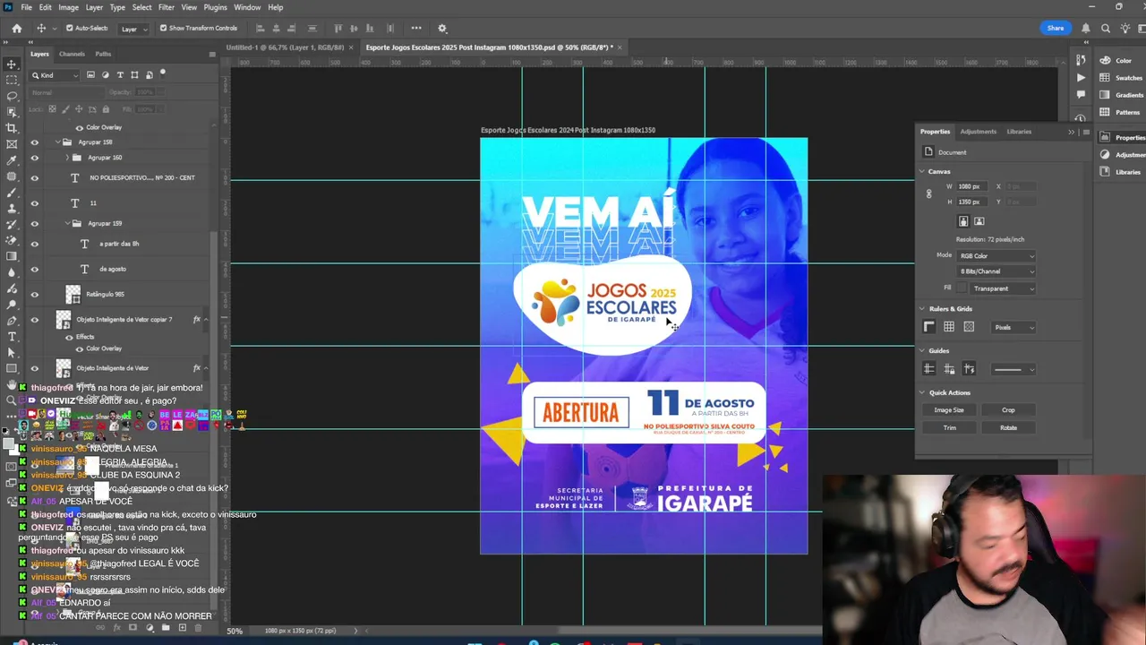
Task: Open the Kind filter dropdown
Action: coord(56,75)
